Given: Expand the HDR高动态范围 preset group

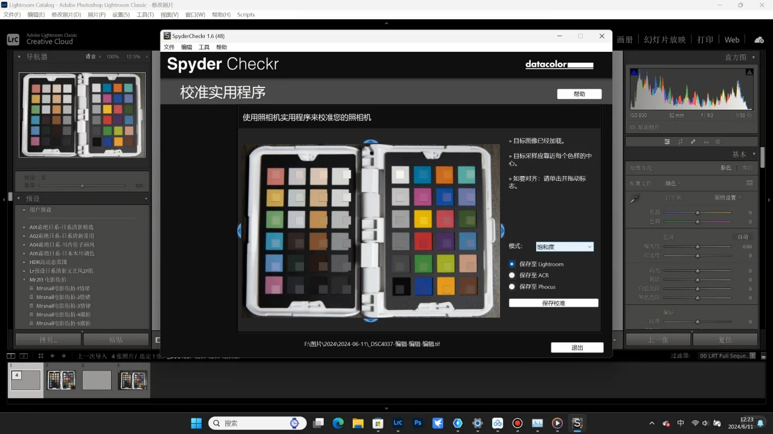Looking at the screenshot, I should pos(24,262).
